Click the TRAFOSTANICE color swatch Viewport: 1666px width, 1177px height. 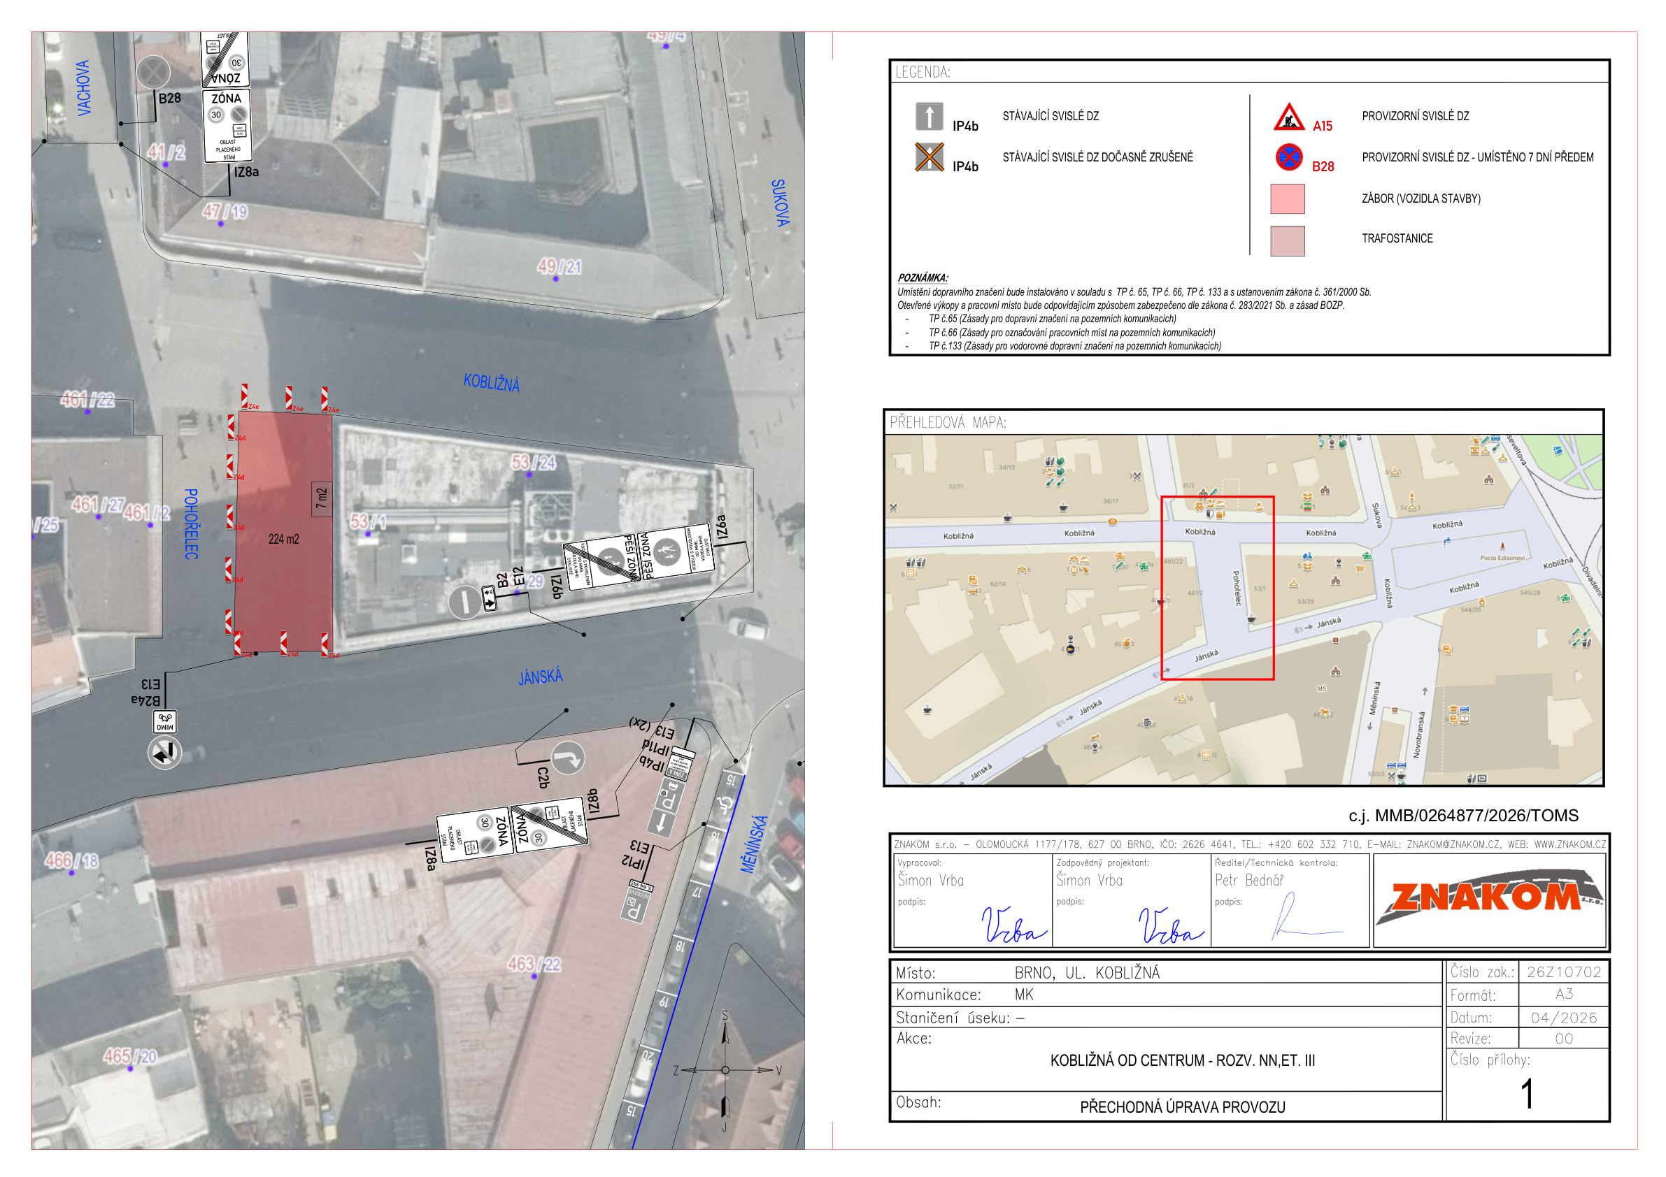click(1287, 240)
